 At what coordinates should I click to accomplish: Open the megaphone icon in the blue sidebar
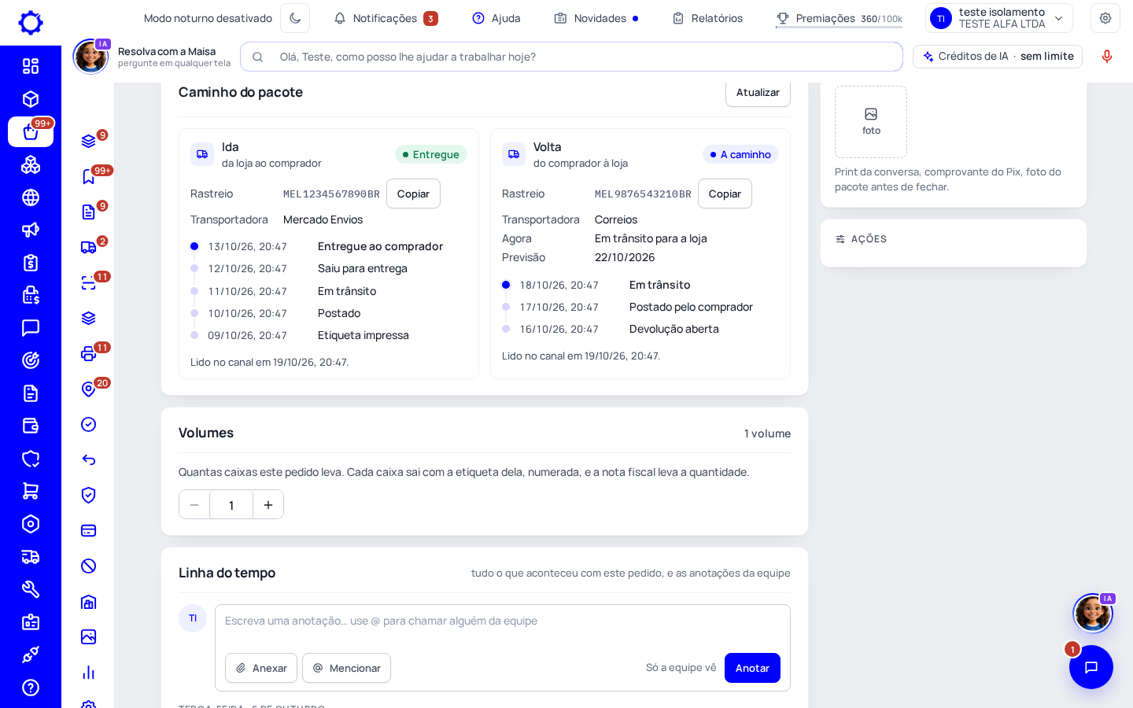31,230
